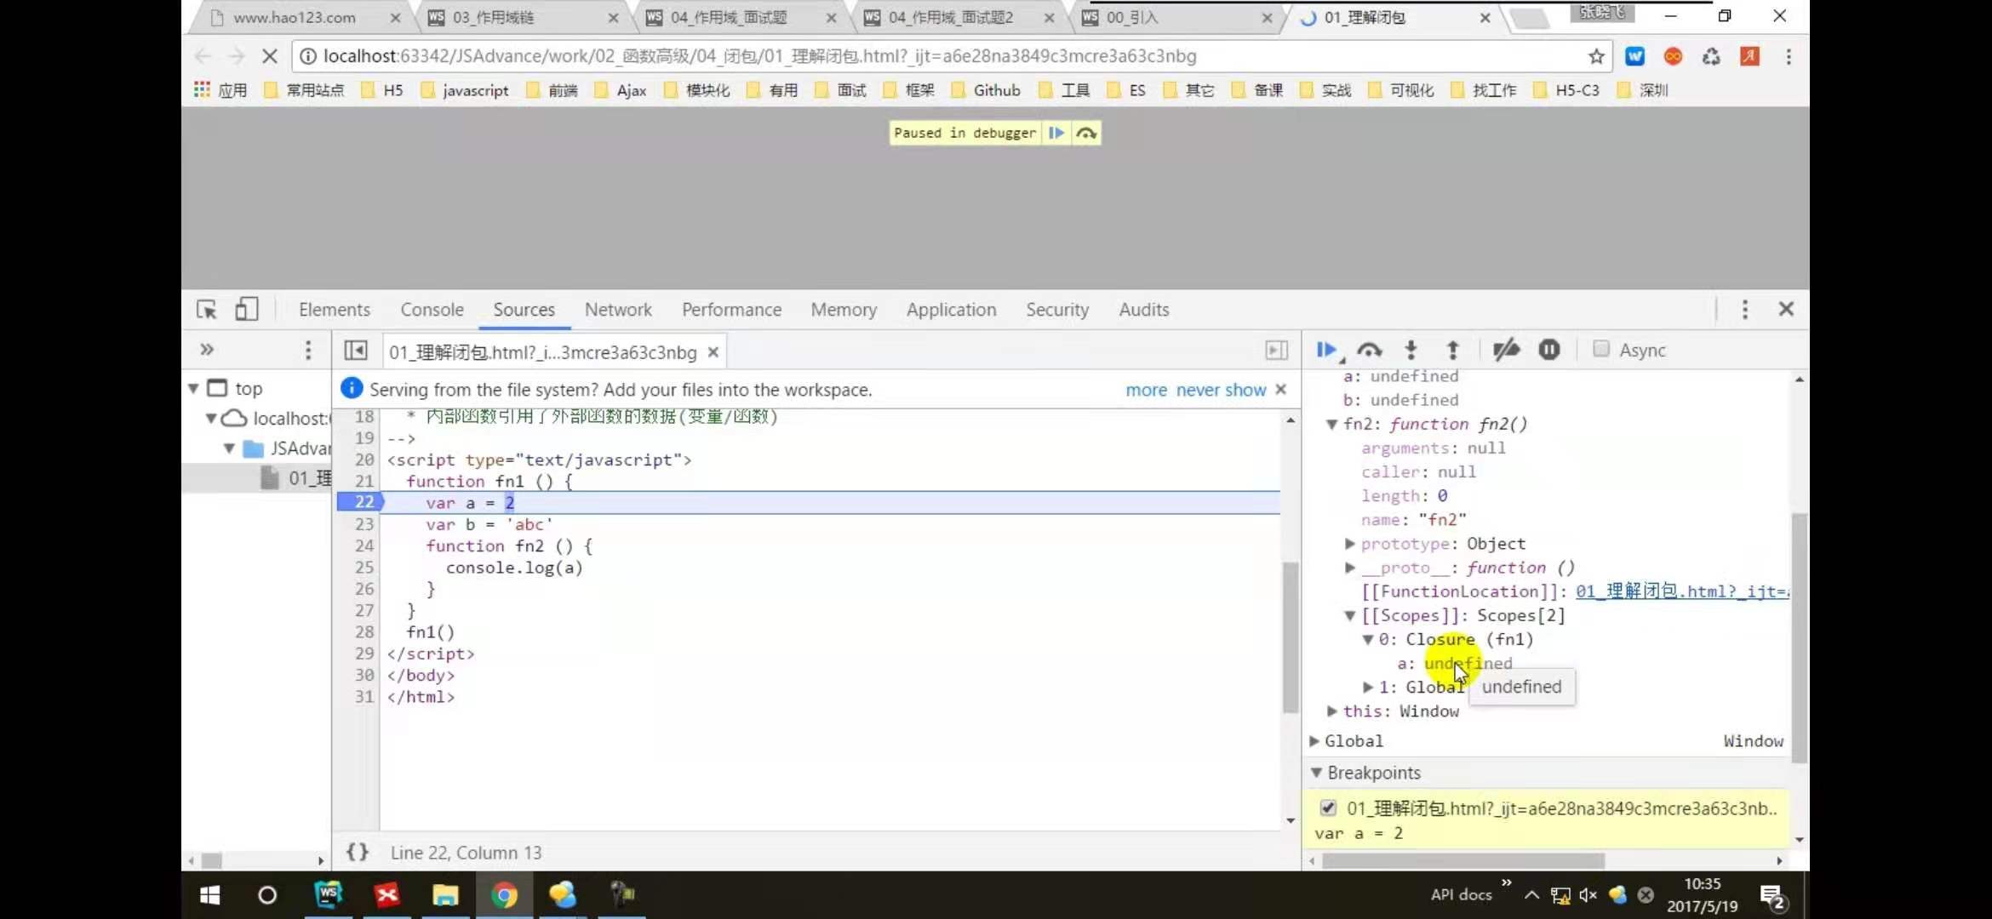Hide the debugger sidebar pane icon

[x=1276, y=351]
